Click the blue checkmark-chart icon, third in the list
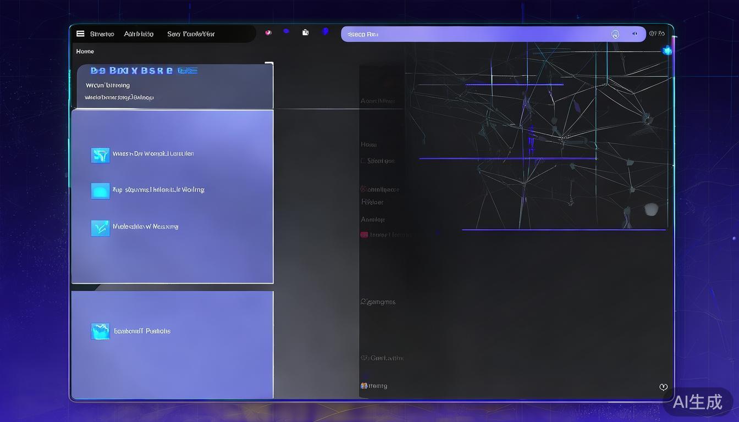739x422 pixels. click(100, 227)
